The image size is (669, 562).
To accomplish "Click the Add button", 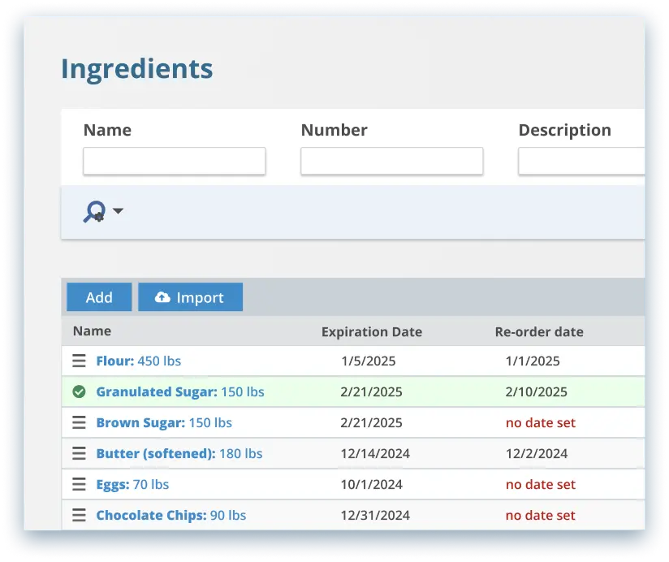I will coord(99,297).
